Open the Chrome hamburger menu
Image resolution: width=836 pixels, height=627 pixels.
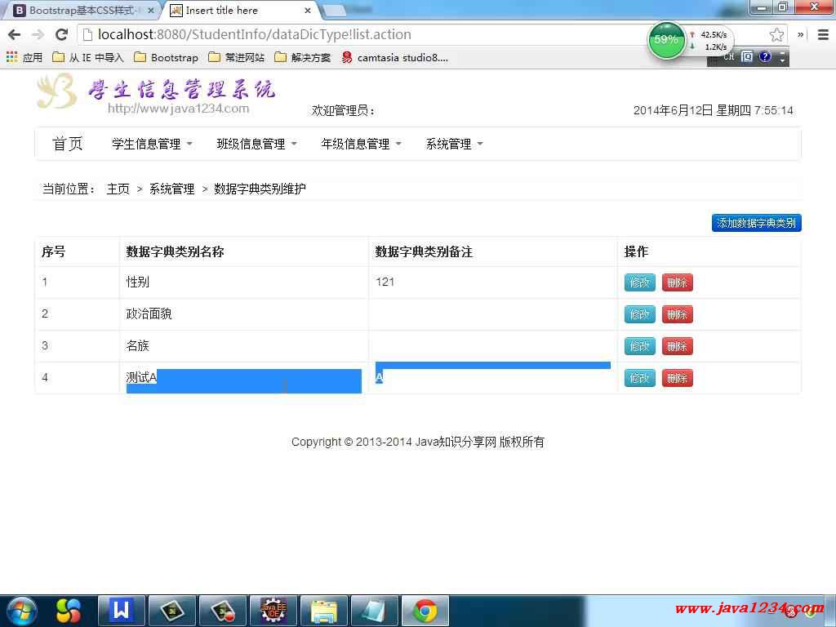point(822,35)
